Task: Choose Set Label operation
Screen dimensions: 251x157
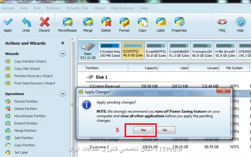Action: pyautogui.click(x=21, y=152)
